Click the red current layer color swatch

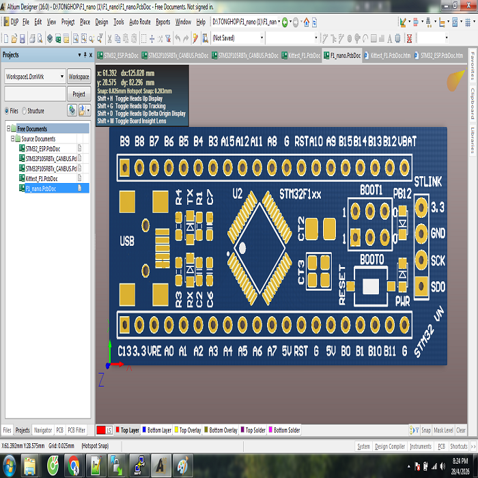click(101, 430)
